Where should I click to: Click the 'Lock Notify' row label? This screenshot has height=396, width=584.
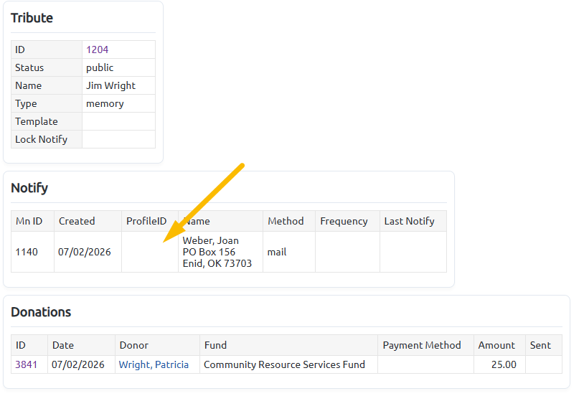click(42, 139)
